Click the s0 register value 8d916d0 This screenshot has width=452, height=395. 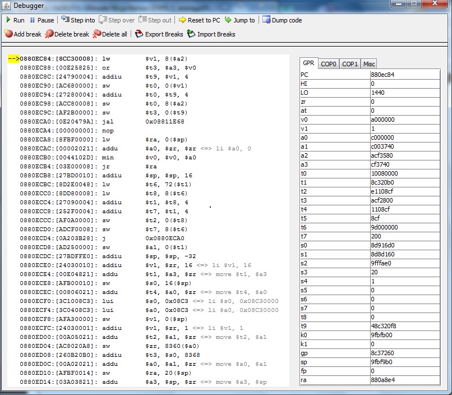pos(405,245)
